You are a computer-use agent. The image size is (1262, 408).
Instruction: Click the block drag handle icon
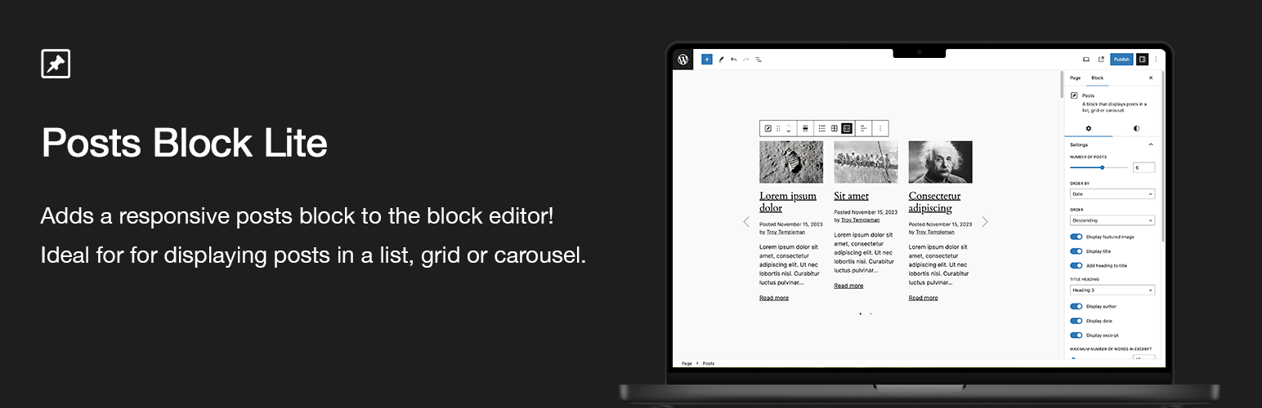(778, 128)
